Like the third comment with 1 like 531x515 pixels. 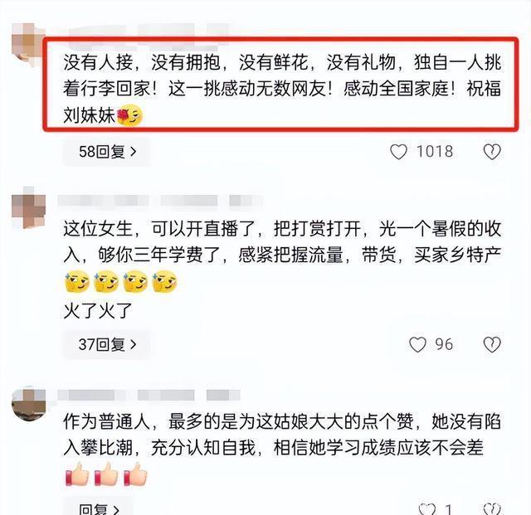click(x=427, y=509)
